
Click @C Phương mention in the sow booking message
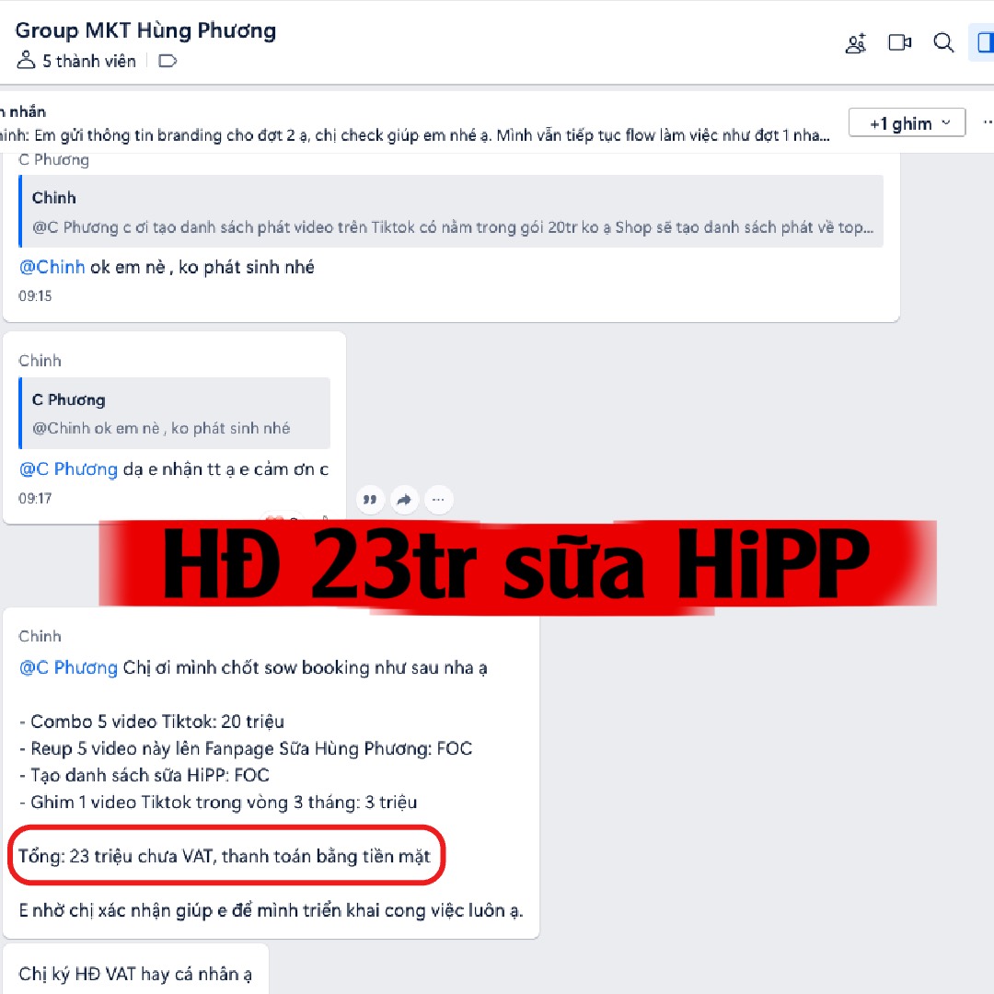(x=68, y=667)
